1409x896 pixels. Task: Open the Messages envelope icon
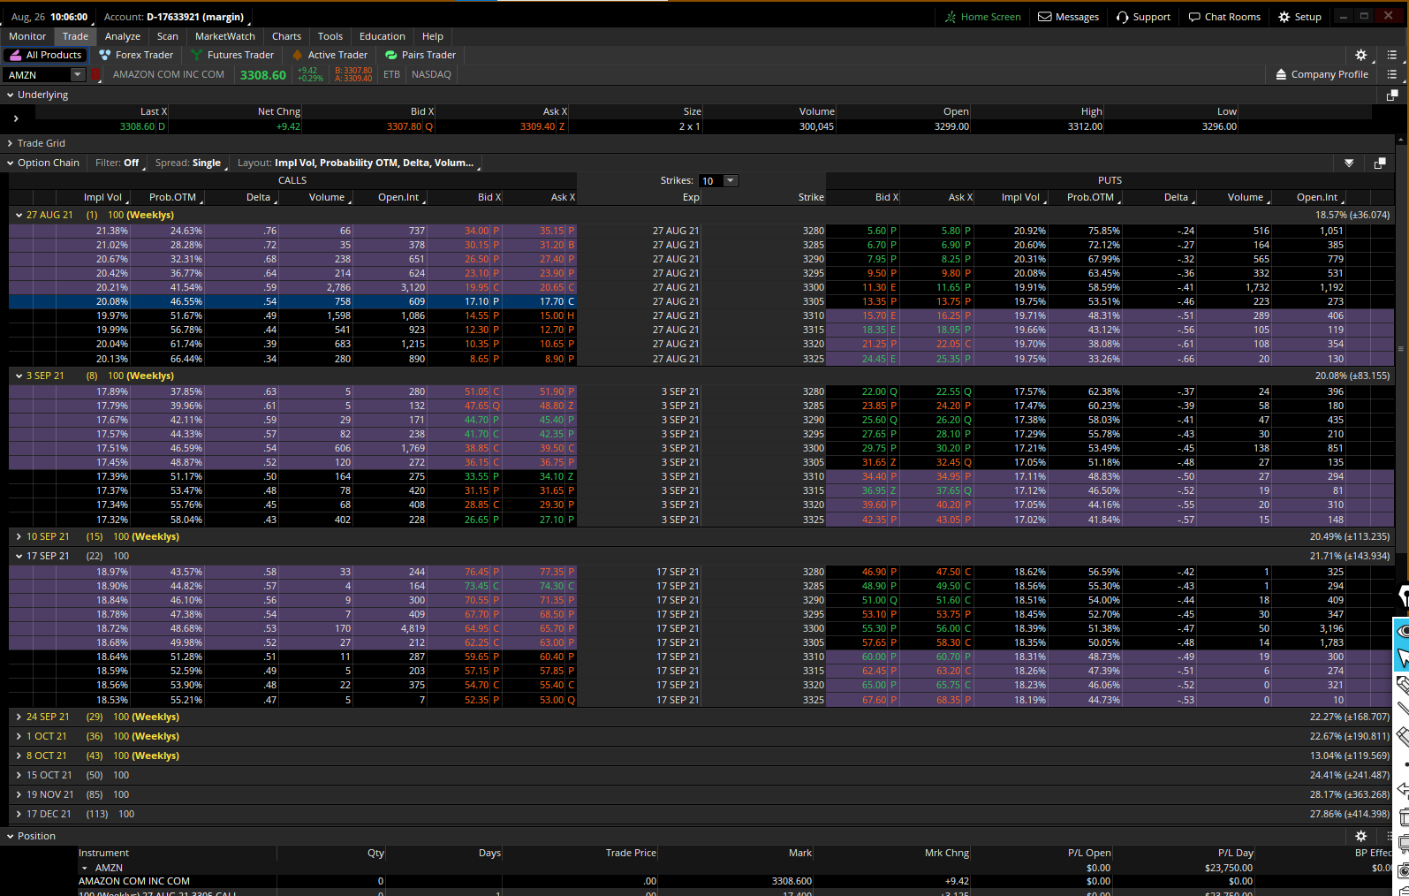click(x=1044, y=17)
